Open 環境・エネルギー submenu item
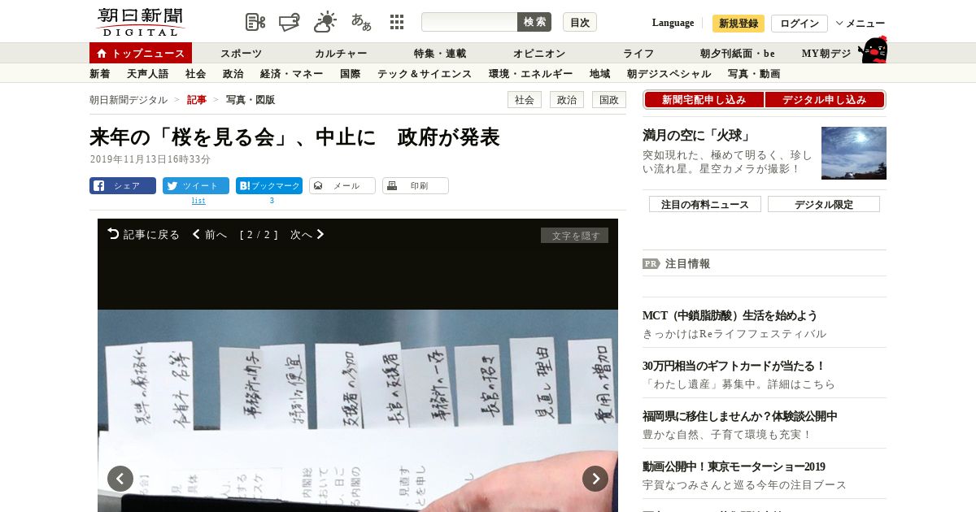This screenshot has width=976, height=512. tap(531, 74)
